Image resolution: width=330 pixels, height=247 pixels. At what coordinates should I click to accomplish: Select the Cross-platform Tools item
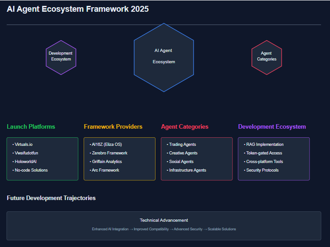pyautogui.click(x=264, y=162)
